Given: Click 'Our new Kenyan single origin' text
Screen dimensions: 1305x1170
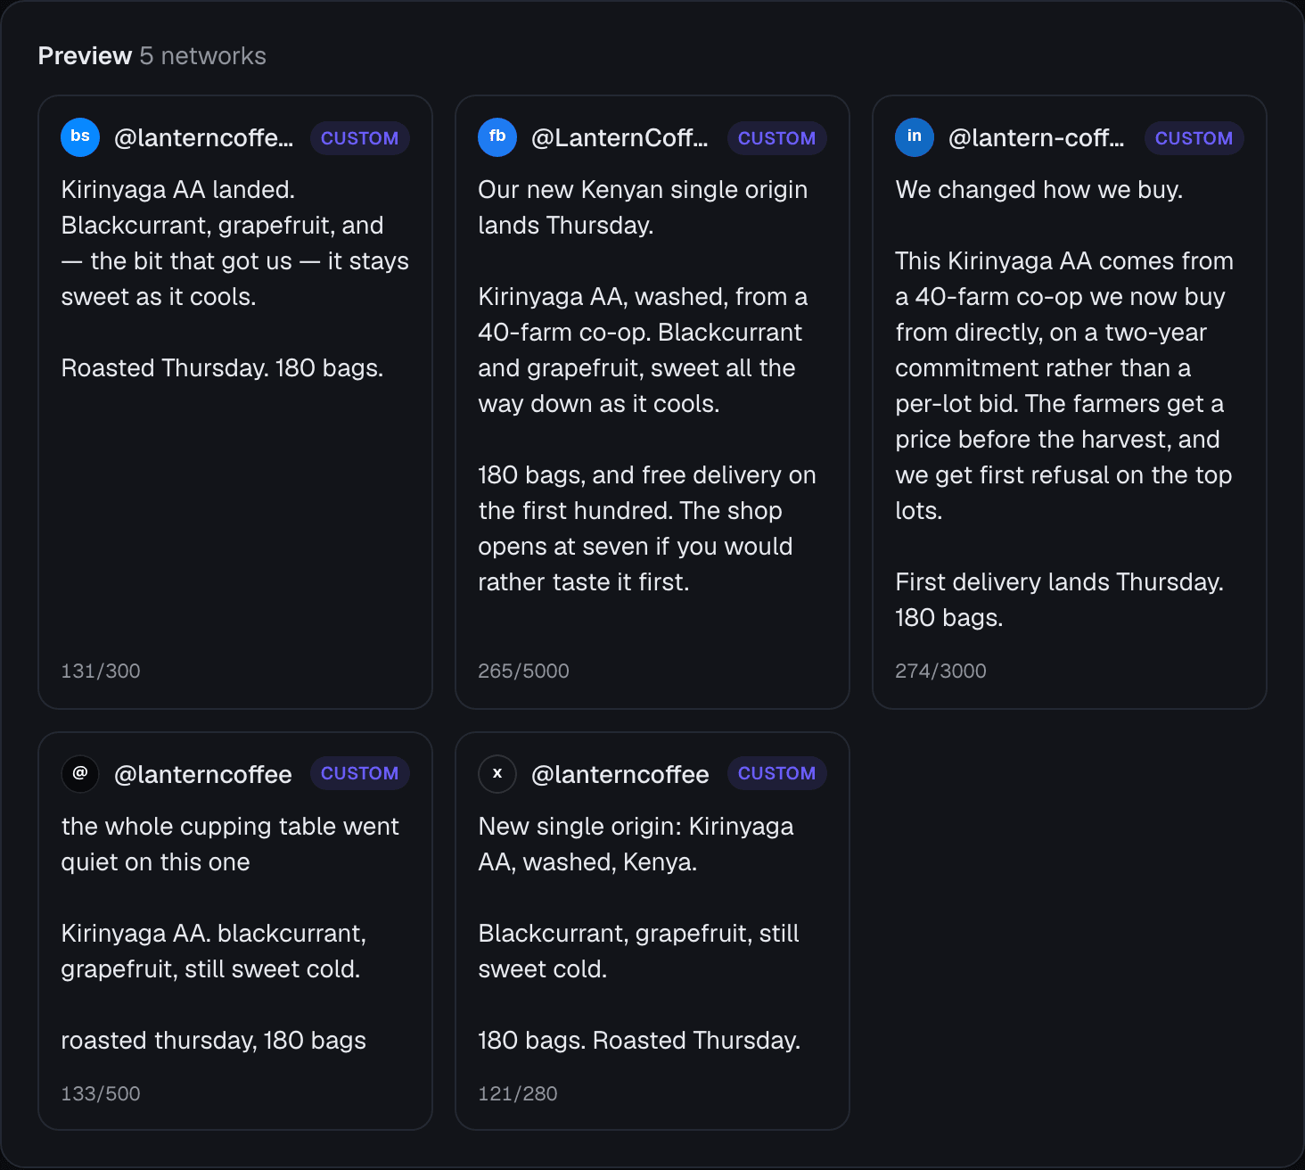Looking at the screenshot, I should point(643,189).
